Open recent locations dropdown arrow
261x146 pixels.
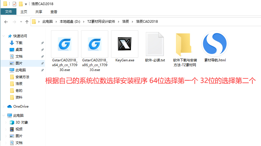point(21,22)
